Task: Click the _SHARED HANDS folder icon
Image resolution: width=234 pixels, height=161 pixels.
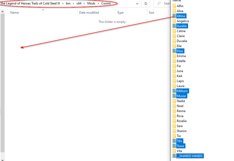Action: pos(174,156)
